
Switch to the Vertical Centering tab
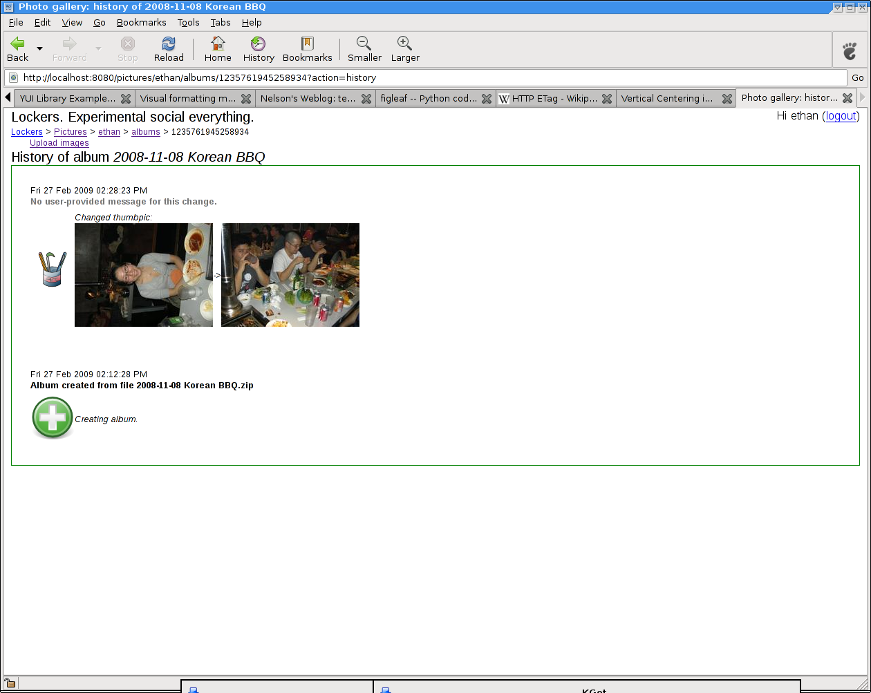[x=667, y=98]
